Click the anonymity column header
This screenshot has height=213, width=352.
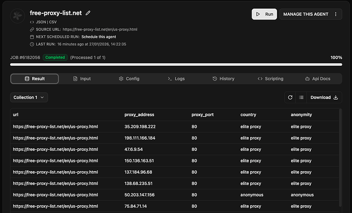tap(301, 115)
